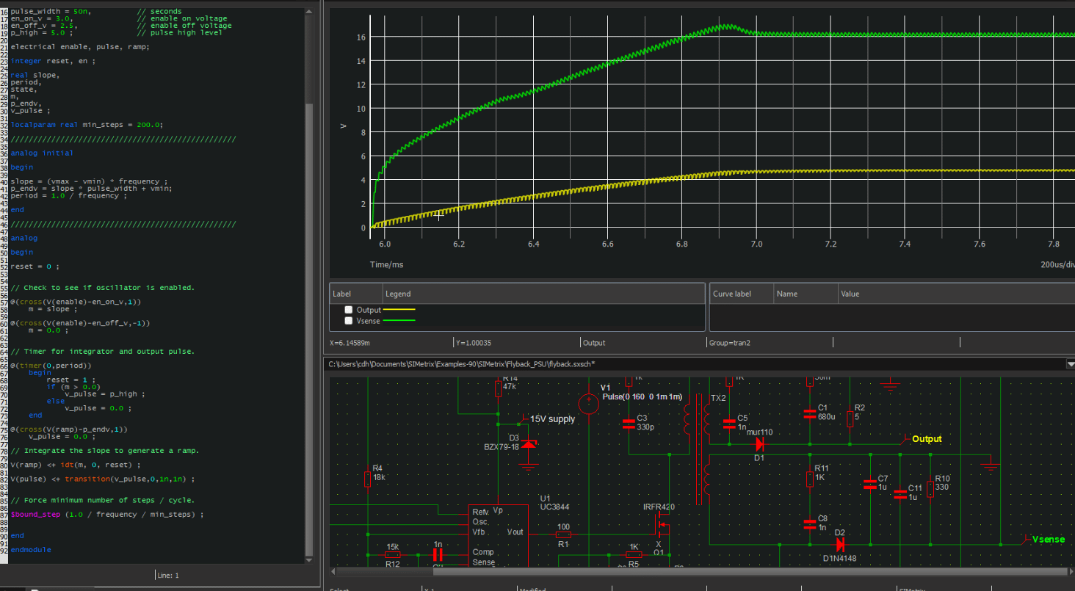
Task: Select the D2 D1N4148 diode symbol
Action: (x=839, y=544)
